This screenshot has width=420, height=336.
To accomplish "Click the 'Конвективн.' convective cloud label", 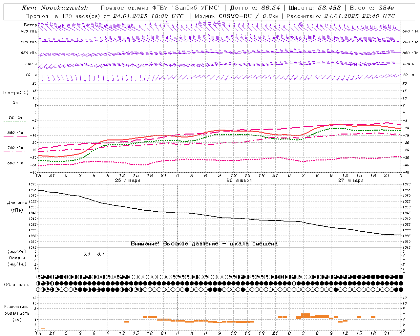I will 17,307.
